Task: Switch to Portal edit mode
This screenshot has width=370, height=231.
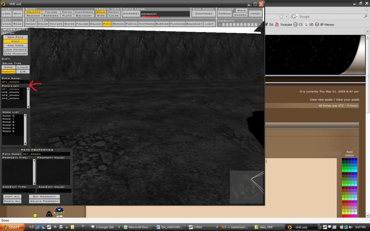Action: (131, 24)
